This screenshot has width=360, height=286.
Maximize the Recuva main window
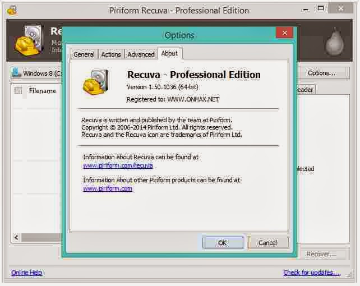(x=320, y=9)
